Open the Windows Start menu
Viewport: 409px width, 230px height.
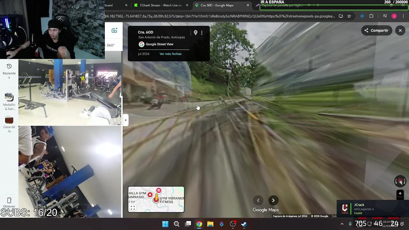tap(165, 224)
